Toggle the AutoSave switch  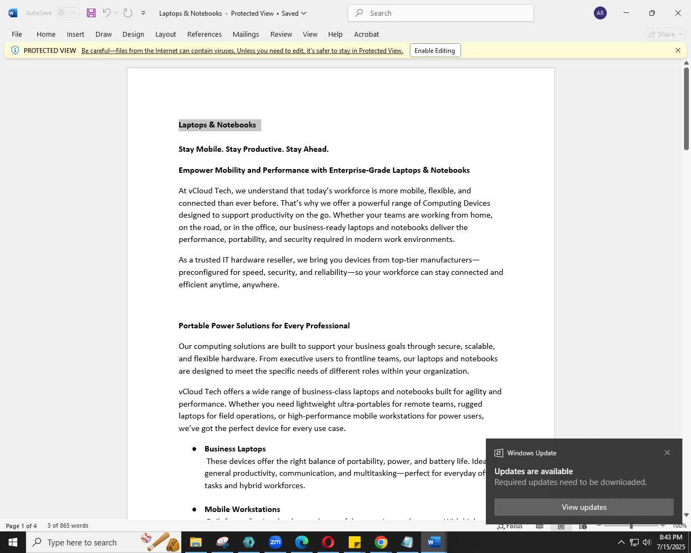[x=68, y=13]
